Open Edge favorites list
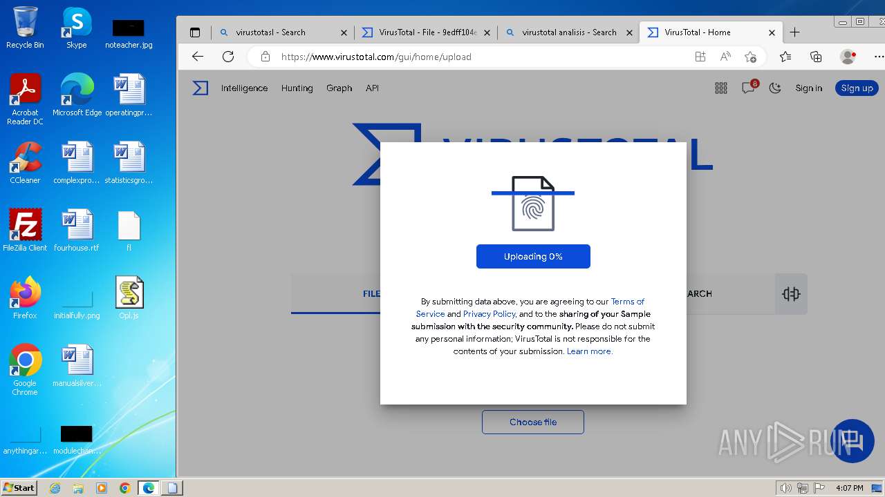885x497 pixels. tap(785, 57)
